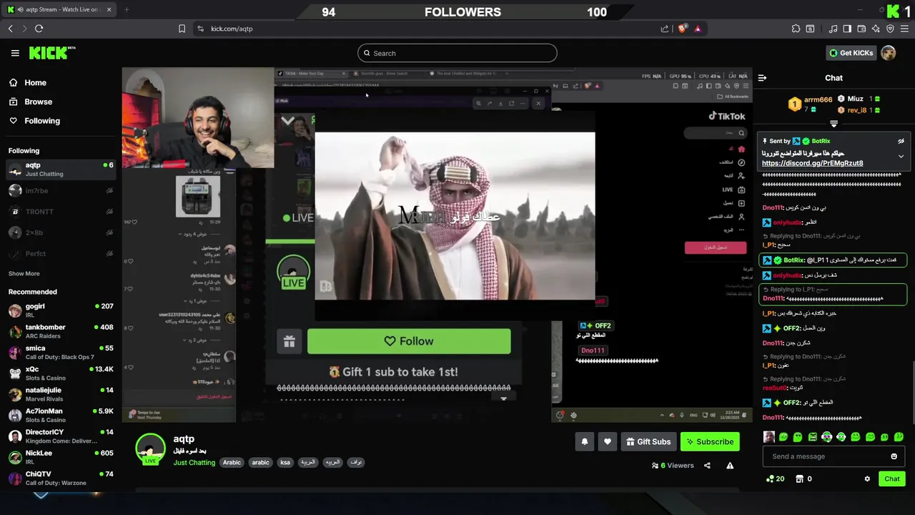Click the 20 channel points balance

pyautogui.click(x=775, y=479)
